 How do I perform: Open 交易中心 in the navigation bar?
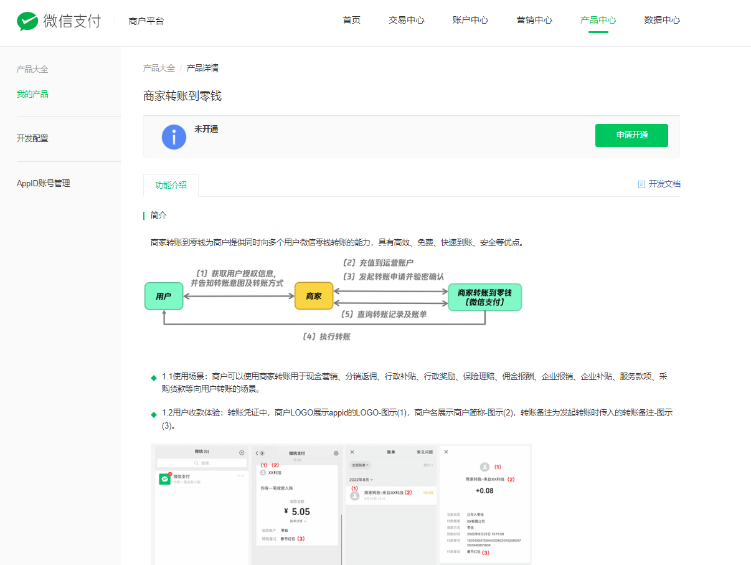click(406, 20)
